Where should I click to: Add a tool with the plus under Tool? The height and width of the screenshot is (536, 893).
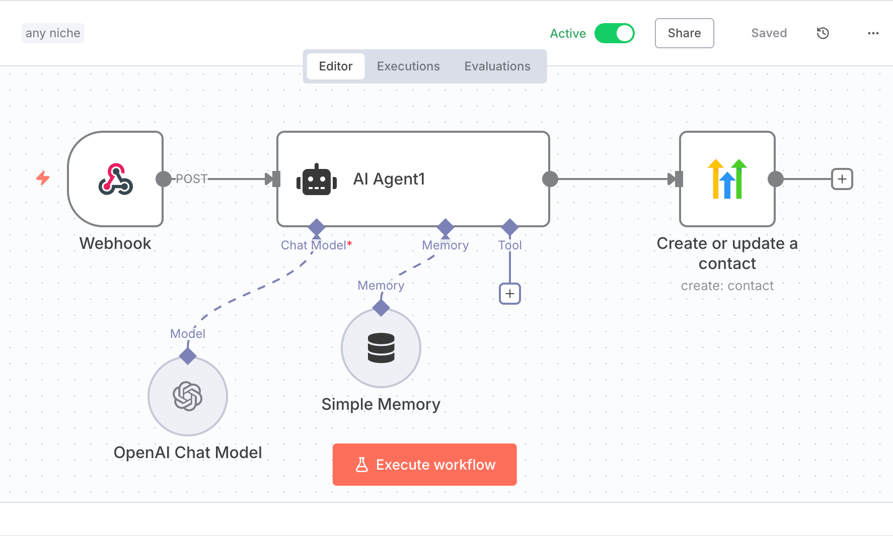pyautogui.click(x=510, y=294)
